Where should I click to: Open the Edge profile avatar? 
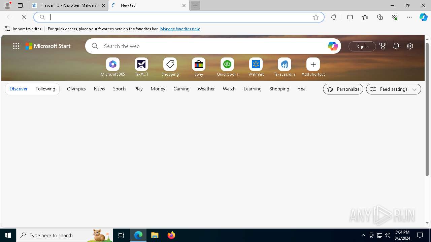click(7, 5)
